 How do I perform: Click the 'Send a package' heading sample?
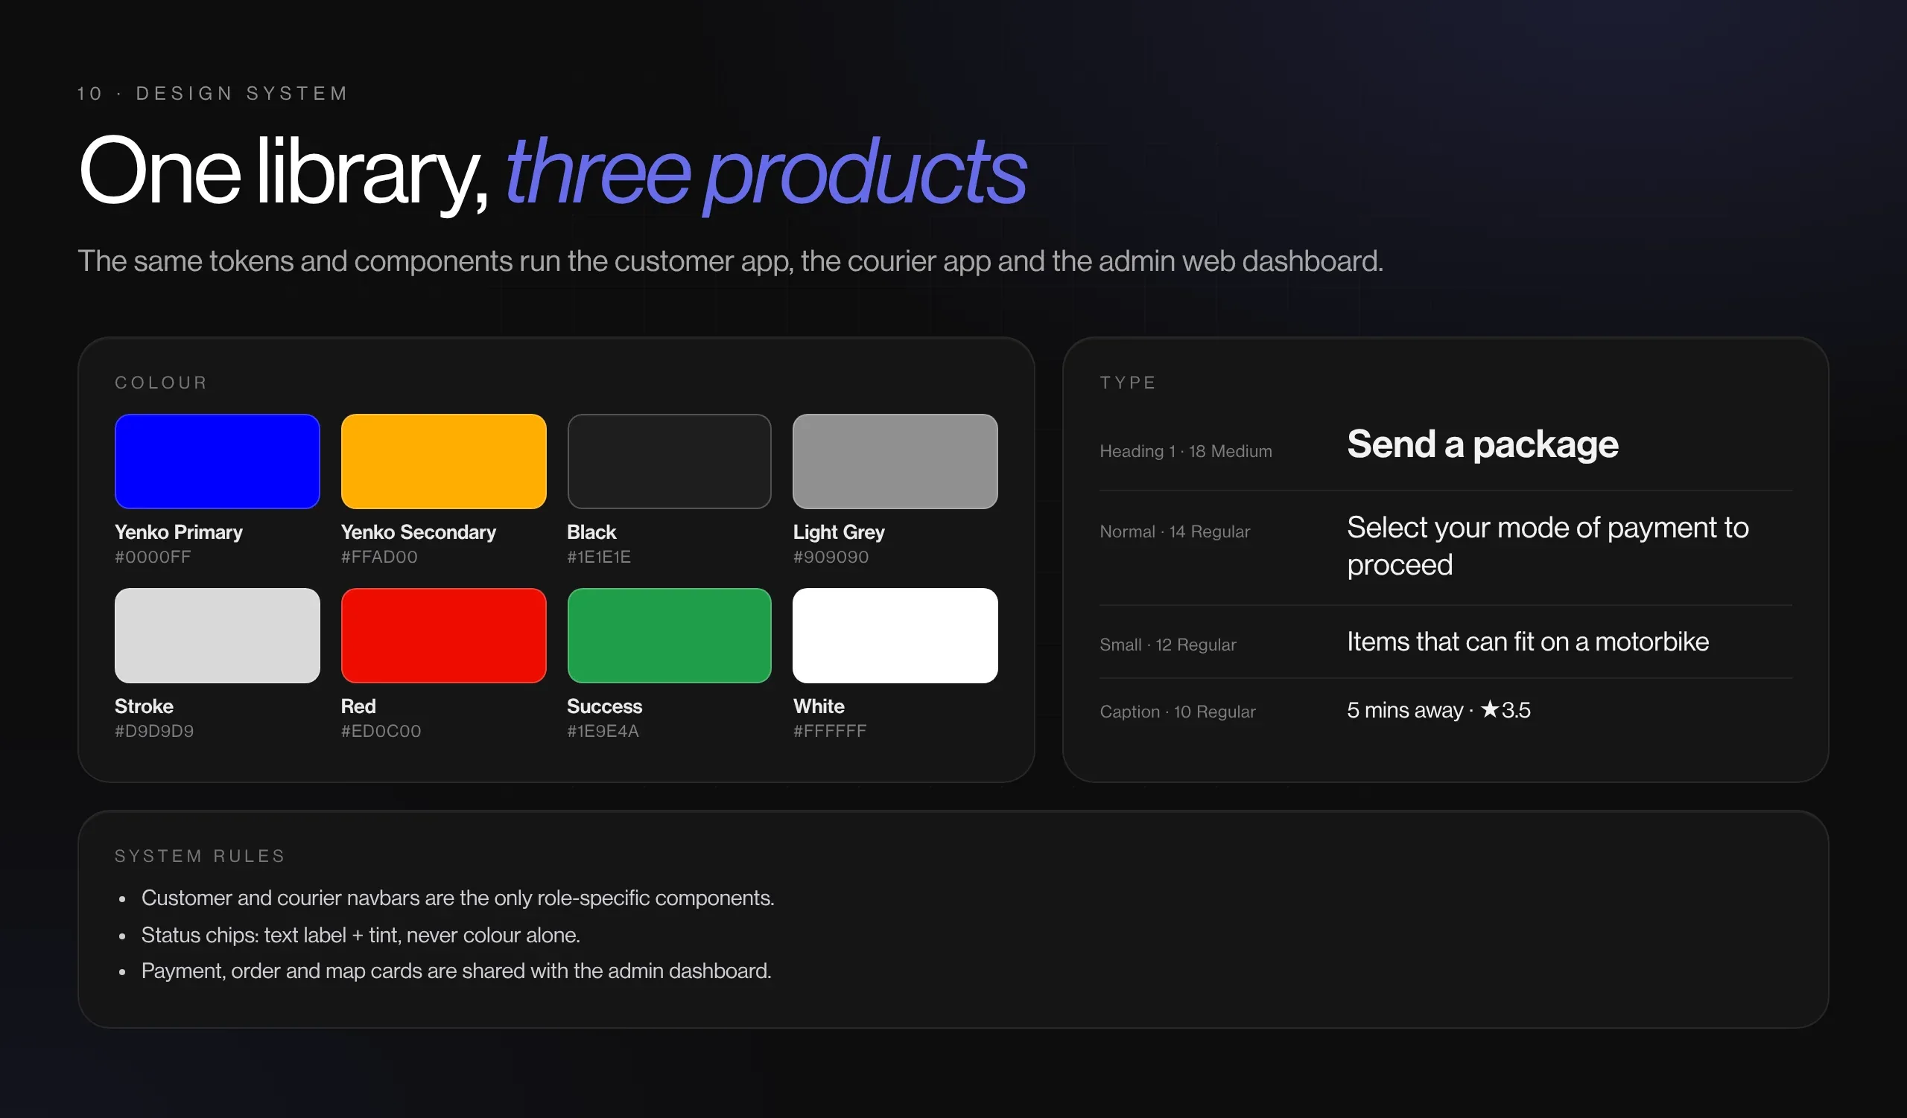click(x=1482, y=444)
